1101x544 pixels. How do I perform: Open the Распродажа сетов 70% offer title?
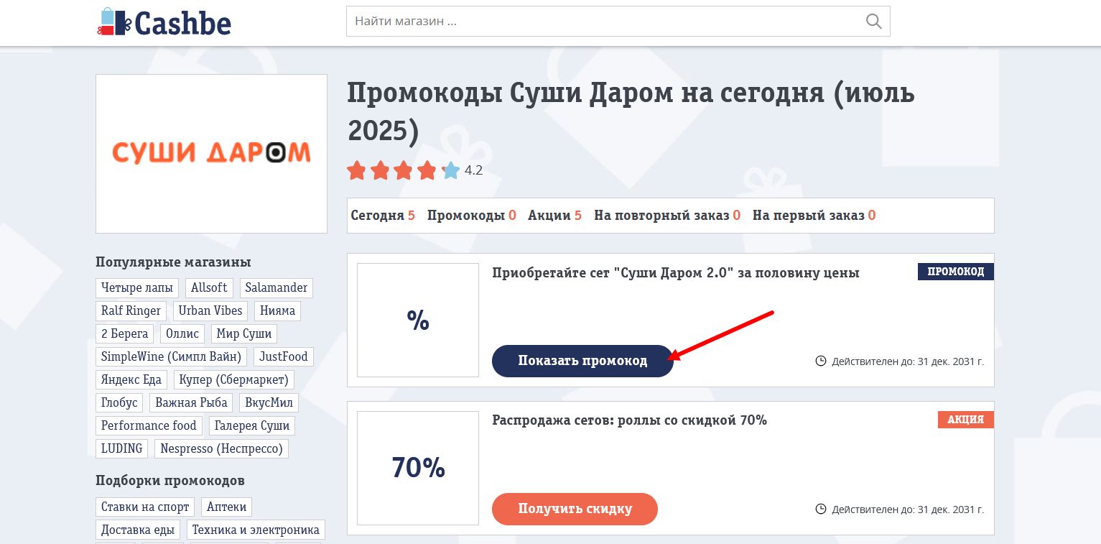[629, 420]
